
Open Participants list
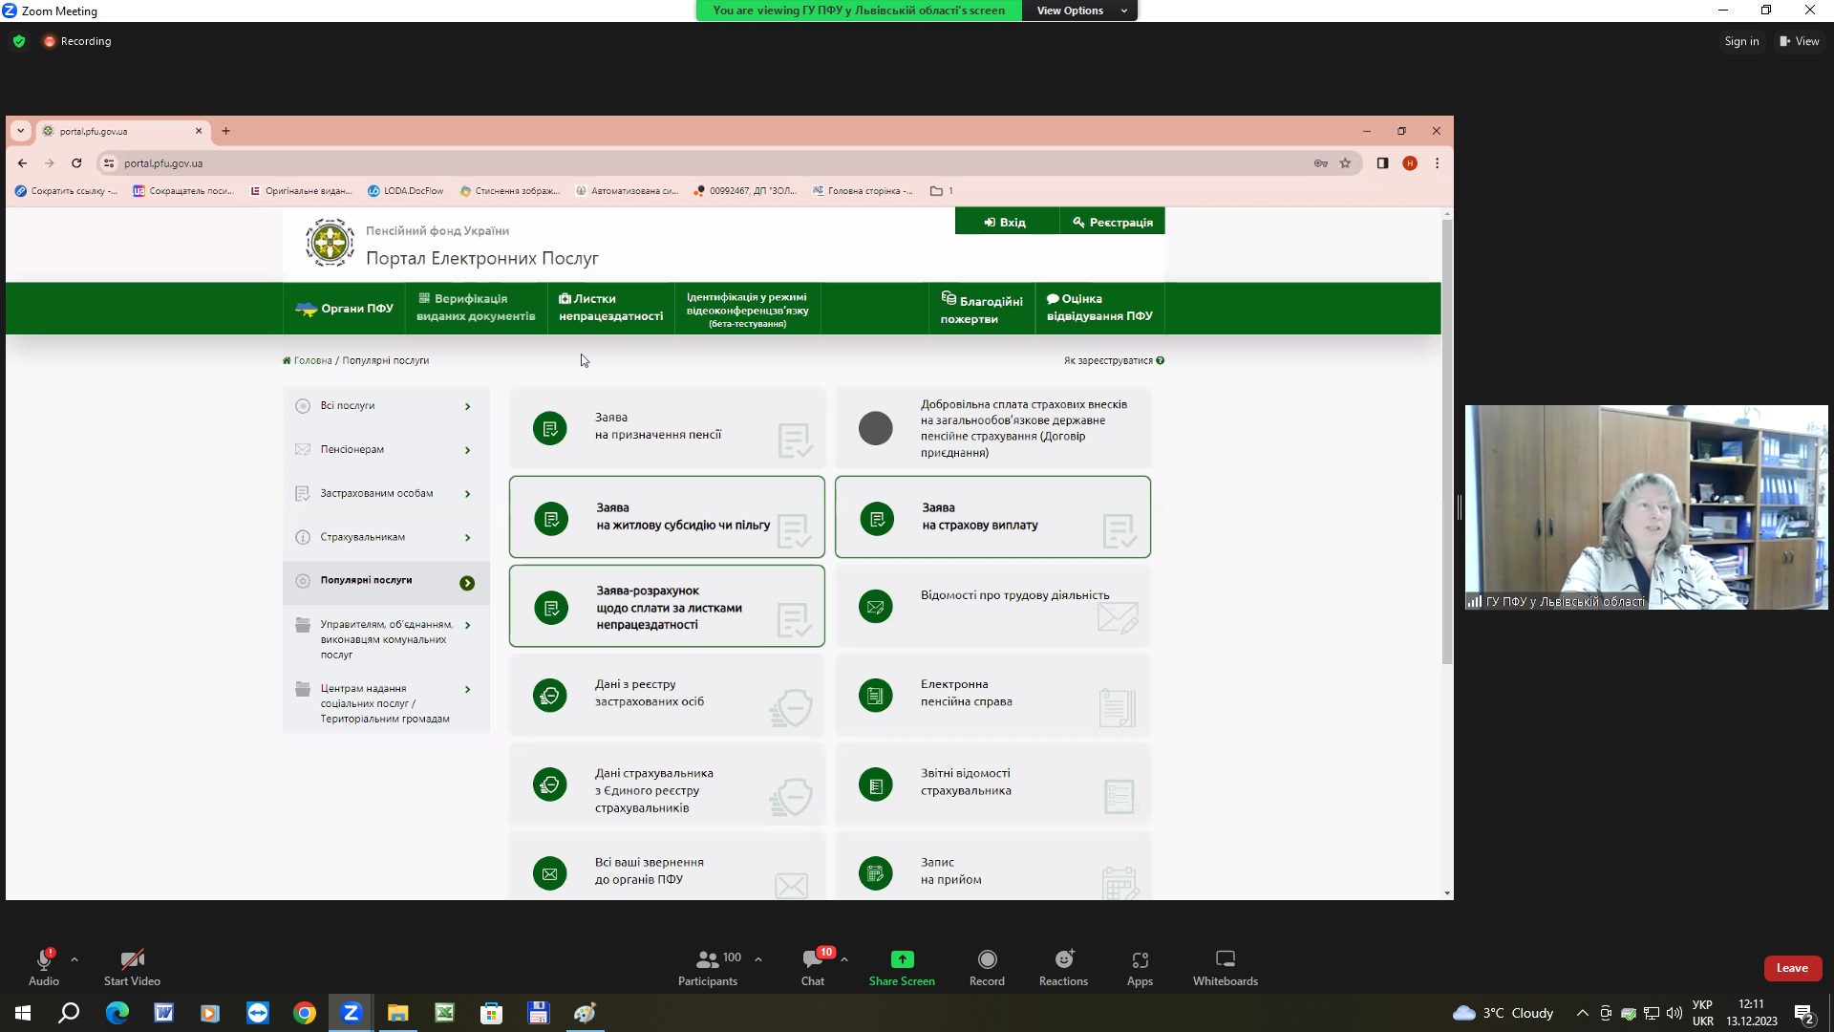[x=708, y=959]
